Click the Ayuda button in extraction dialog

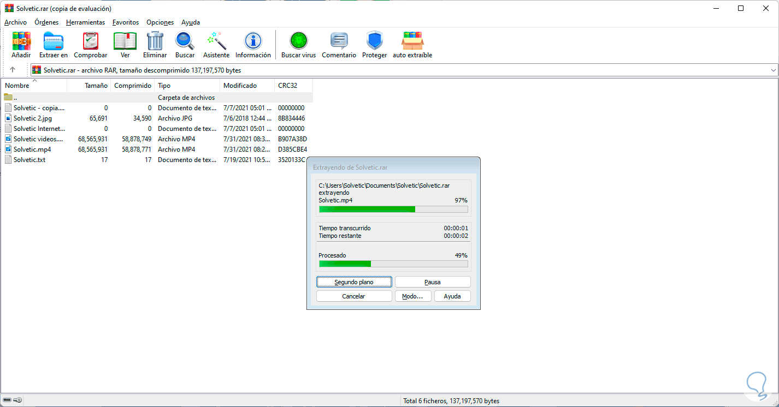452,296
